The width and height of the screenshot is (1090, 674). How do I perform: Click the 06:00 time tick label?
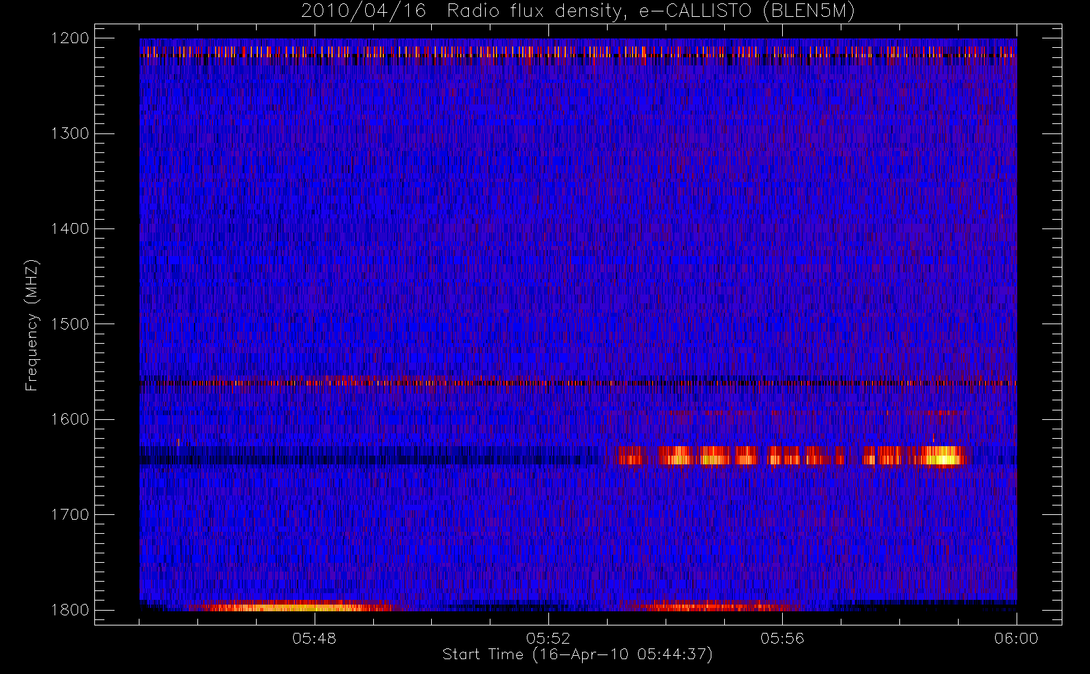point(1016,638)
